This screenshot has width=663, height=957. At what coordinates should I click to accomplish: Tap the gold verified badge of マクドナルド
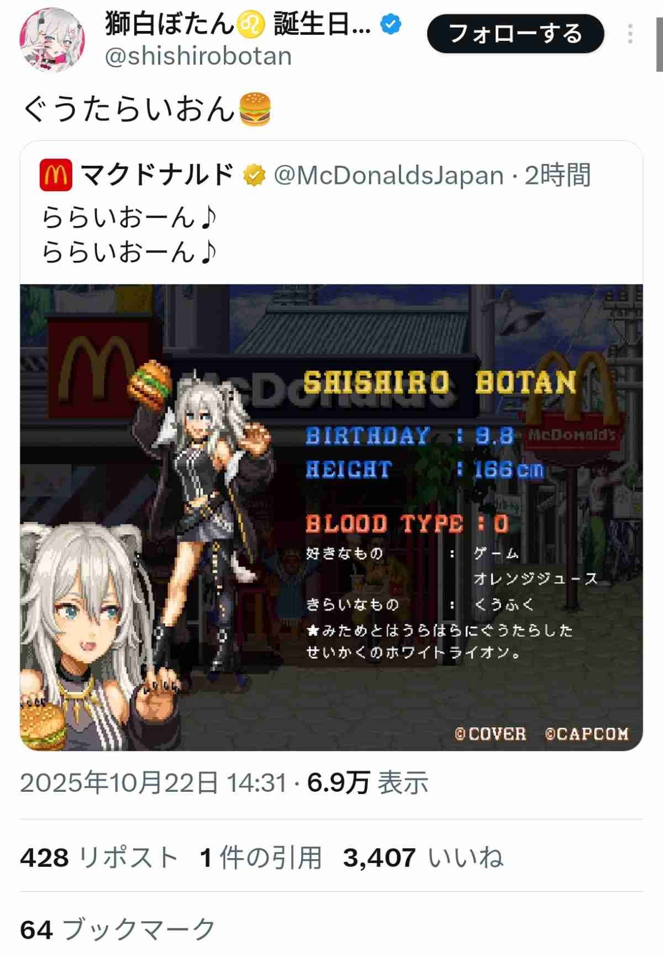(254, 175)
